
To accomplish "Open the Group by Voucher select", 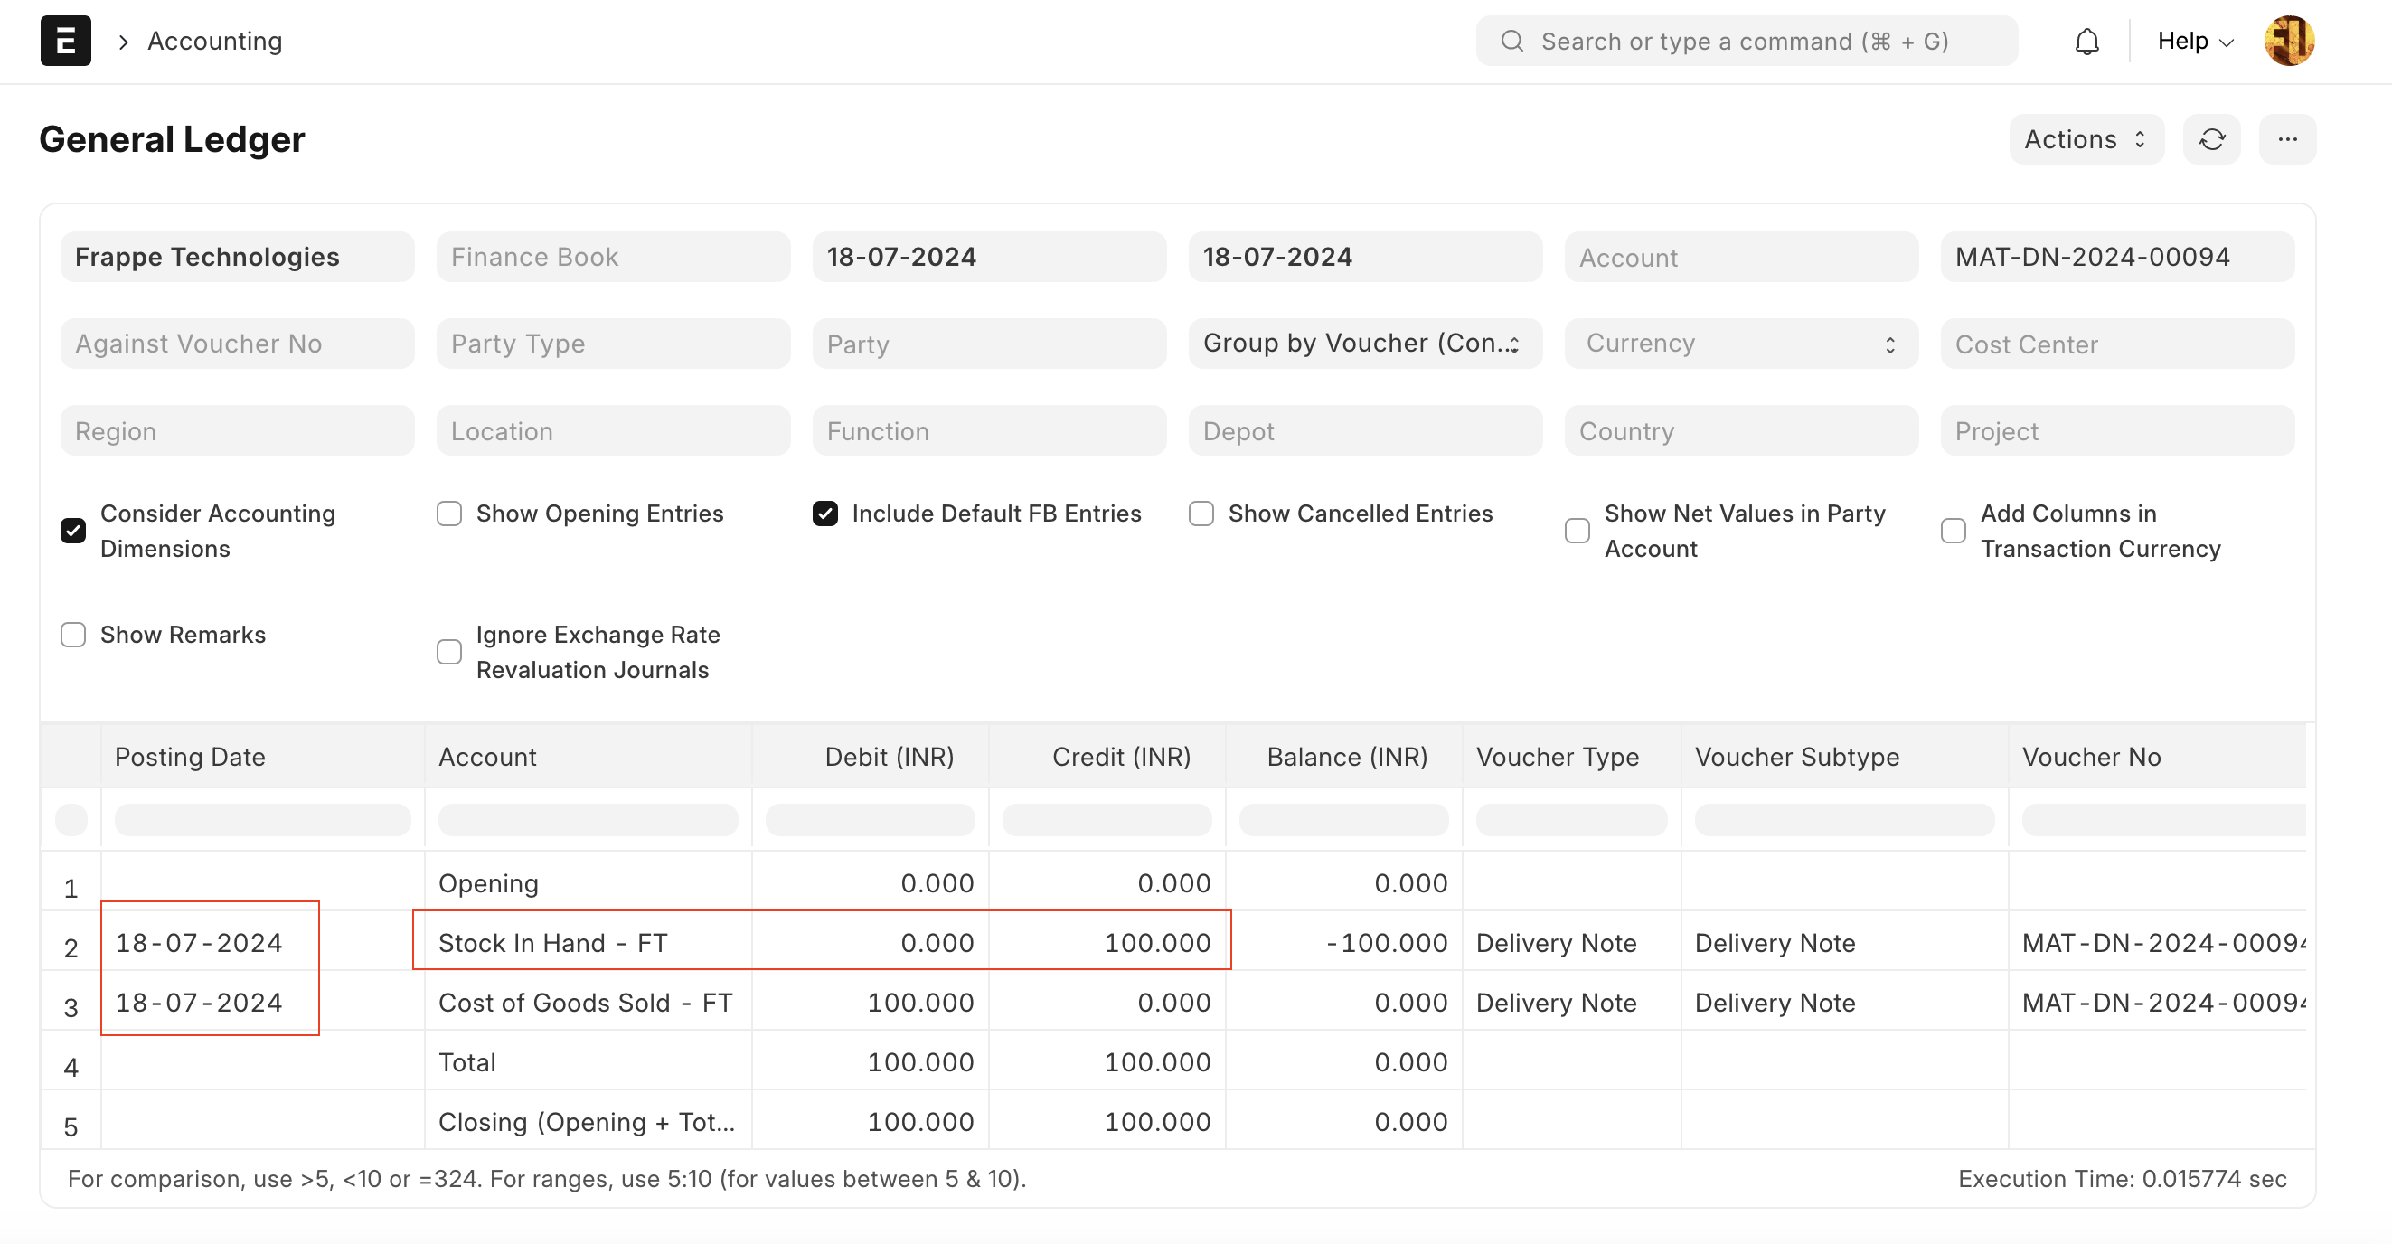I will 1364,344.
